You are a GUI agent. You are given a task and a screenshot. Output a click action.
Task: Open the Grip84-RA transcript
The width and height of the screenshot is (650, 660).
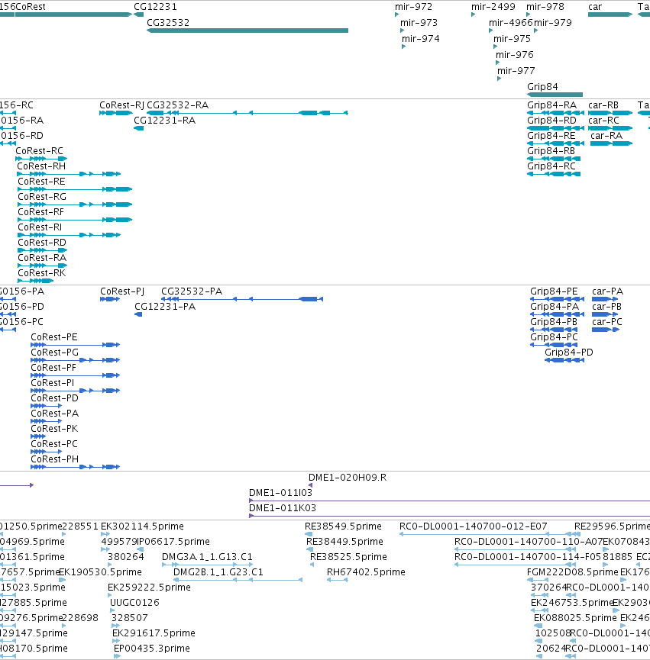[x=555, y=113]
